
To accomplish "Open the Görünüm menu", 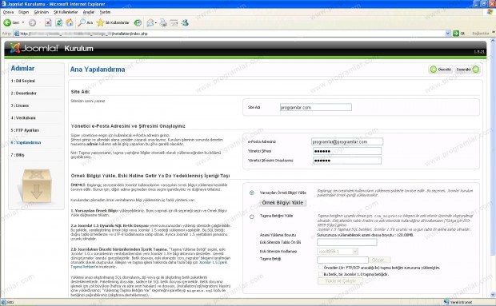I will tap(42, 12).
